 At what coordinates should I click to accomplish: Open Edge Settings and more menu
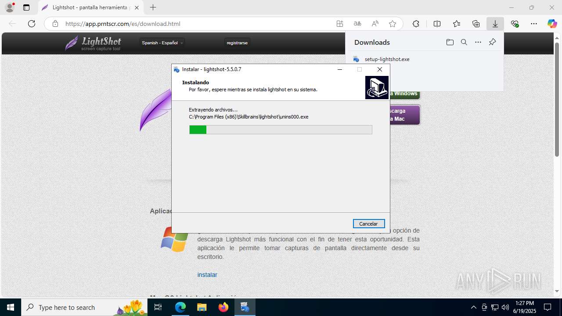(x=534, y=24)
